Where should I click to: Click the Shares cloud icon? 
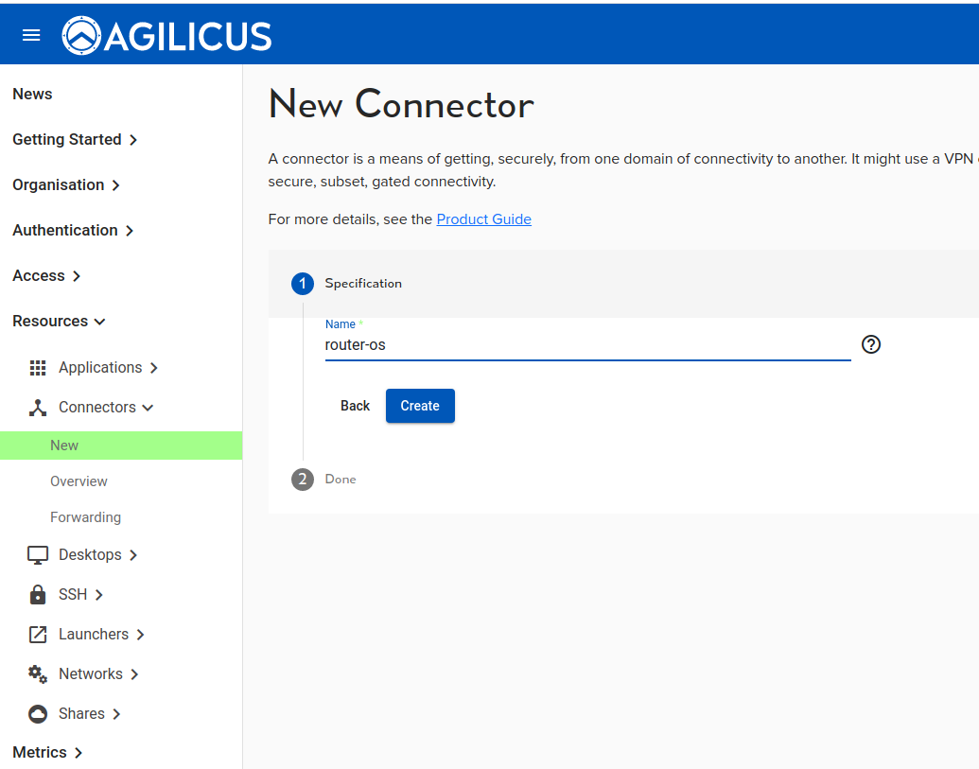pyautogui.click(x=38, y=714)
